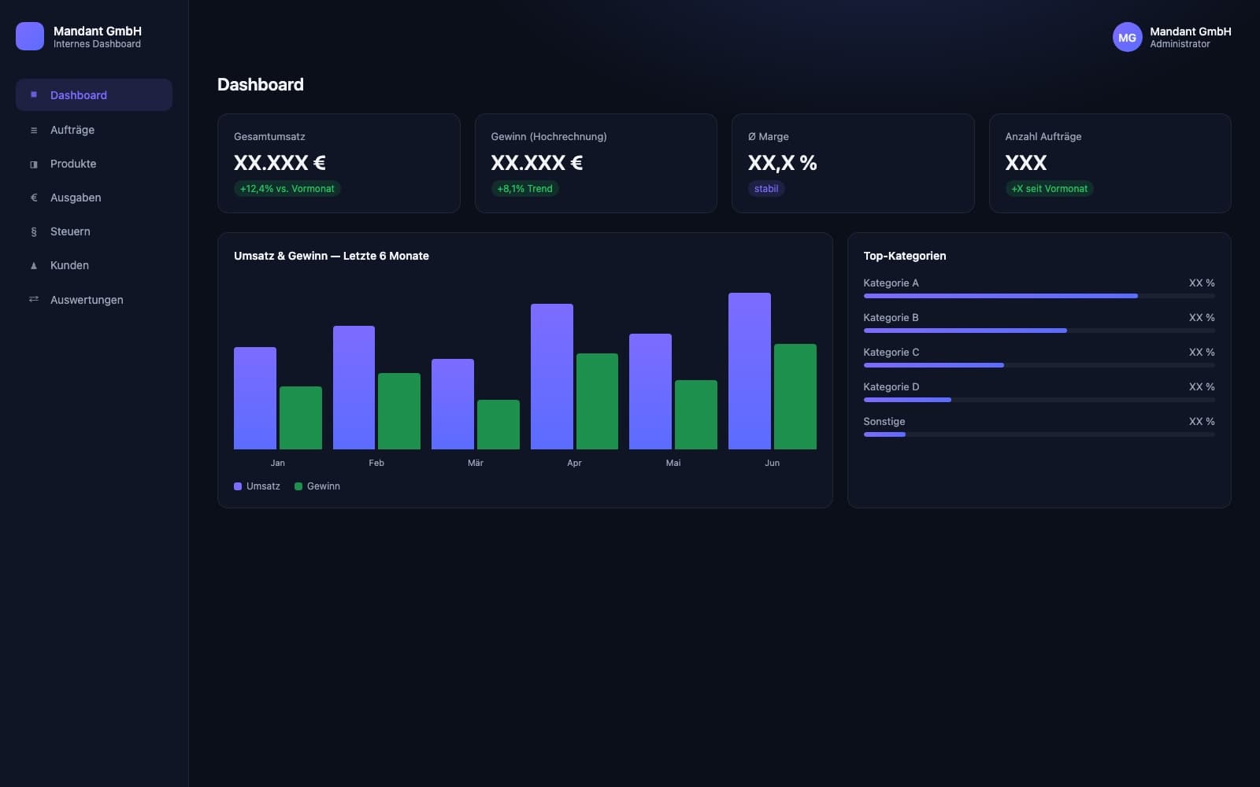
Task: Click the Umsatz & Gewinn chart title
Action: pos(332,256)
